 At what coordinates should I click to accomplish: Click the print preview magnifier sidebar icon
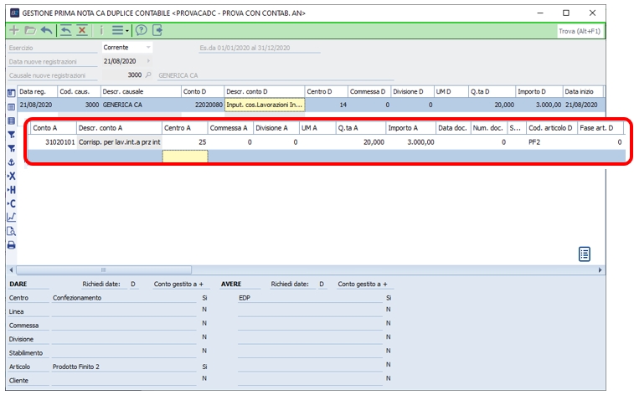[x=11, y=231]
